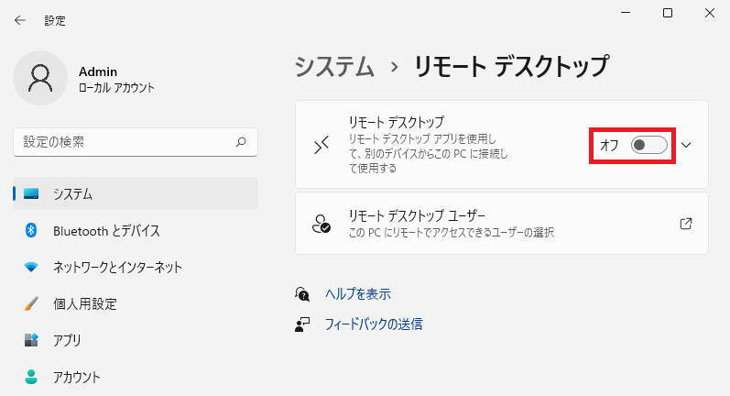This screenshot has width=730, height=396.
Task: Click the remote desktop users icon
Action: coord(321,224)
